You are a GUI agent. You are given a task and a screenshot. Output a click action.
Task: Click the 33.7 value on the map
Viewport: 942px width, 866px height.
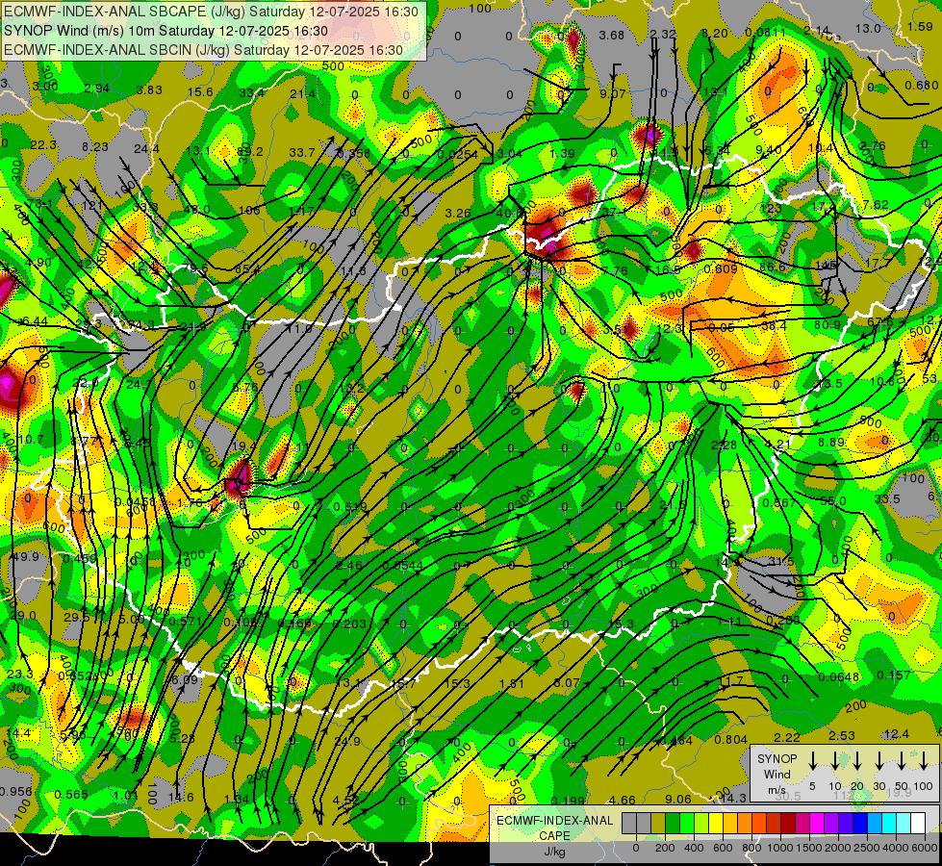click(x=301, y=153)
